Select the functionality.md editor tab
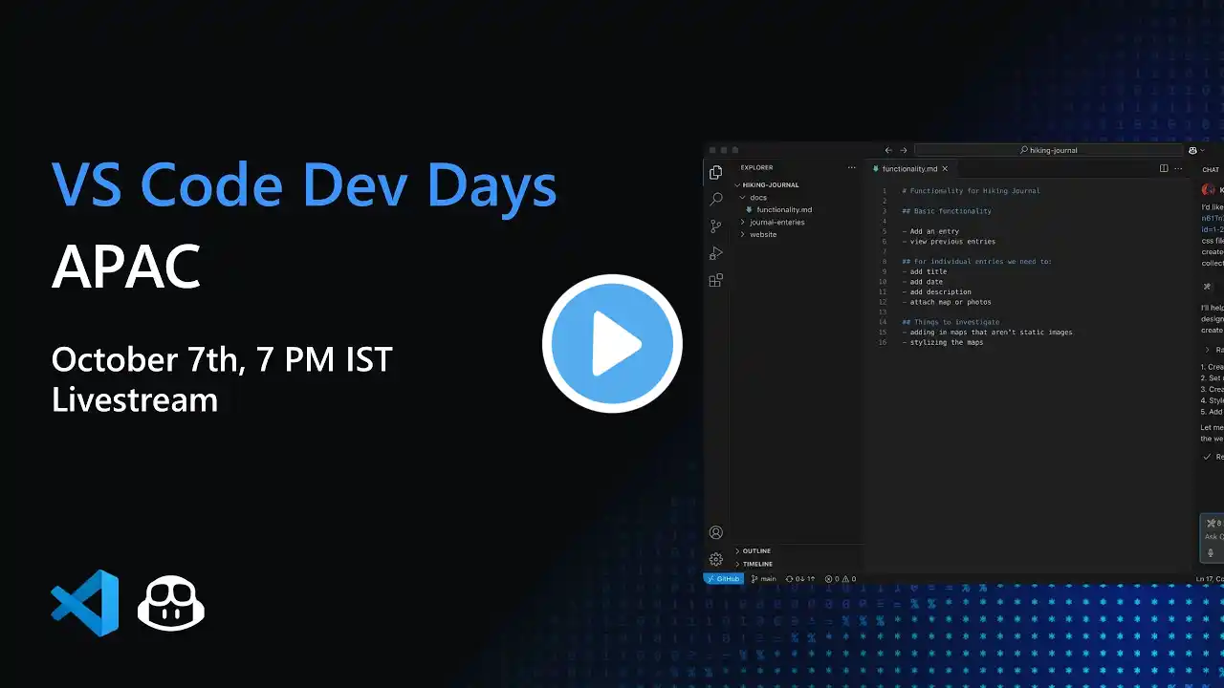The image size is (1224, 688). point(908,168)
